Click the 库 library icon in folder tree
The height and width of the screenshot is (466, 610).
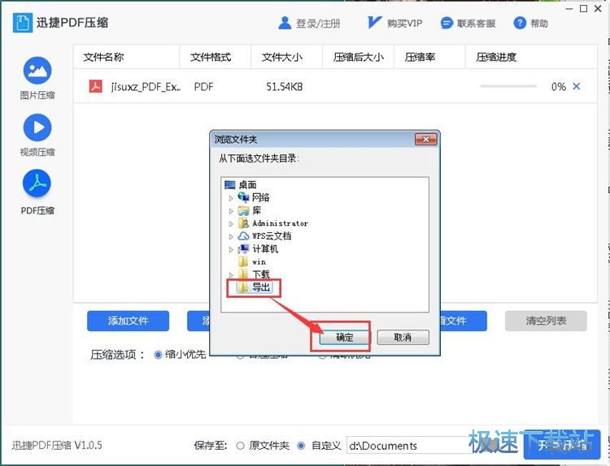coord(243,210)
